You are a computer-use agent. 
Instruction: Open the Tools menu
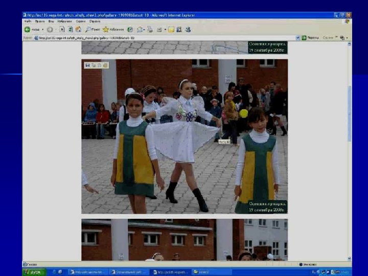point(81,21)
